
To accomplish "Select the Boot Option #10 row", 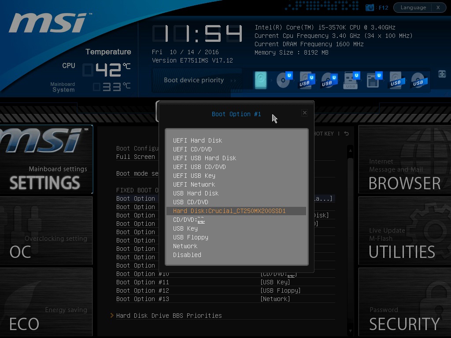I will [225, 274].
